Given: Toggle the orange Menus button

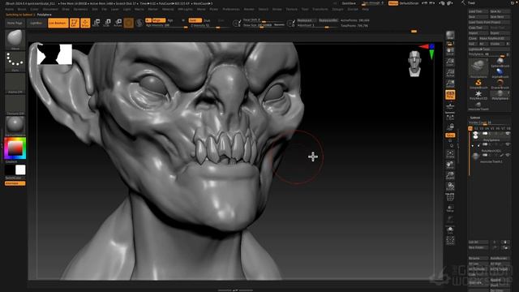Looking at the screenshot, I should click(x=392, y=3).
